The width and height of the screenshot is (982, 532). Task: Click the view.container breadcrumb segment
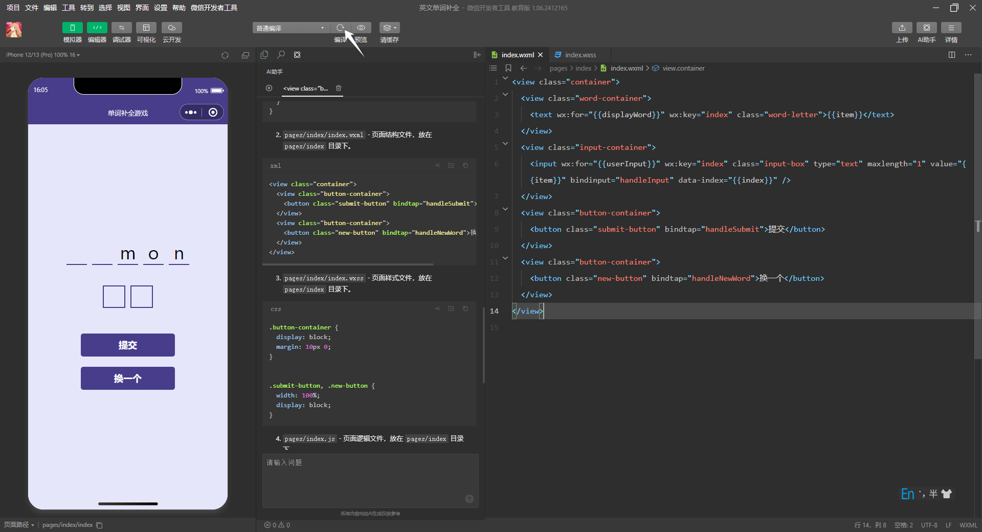point(683,68)
